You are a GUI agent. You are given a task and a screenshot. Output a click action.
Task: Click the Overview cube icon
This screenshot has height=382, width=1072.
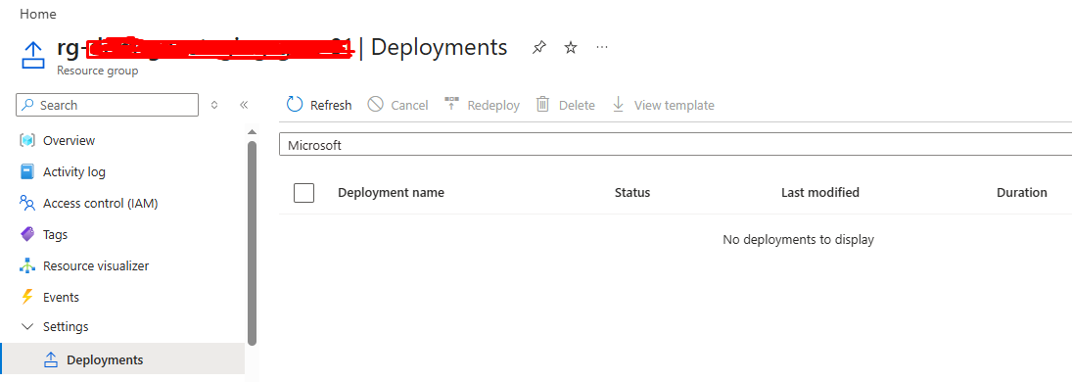(27, 140)
